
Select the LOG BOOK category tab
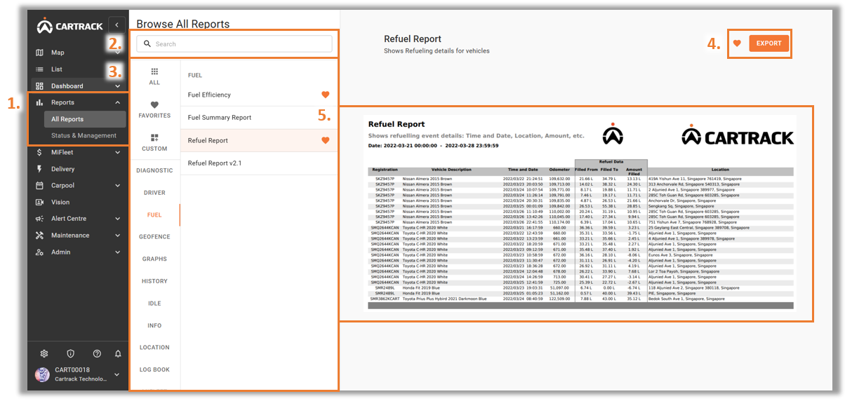[x=154, y=369]
